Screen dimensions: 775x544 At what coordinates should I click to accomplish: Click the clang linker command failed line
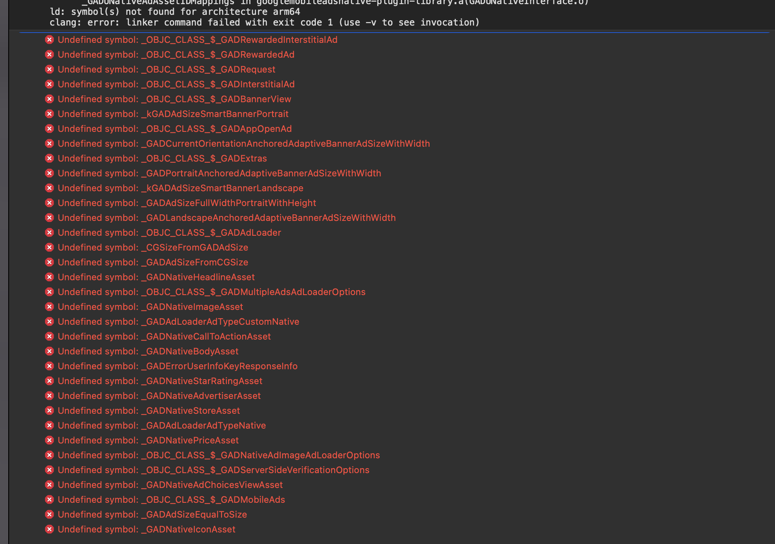point(264,22)
